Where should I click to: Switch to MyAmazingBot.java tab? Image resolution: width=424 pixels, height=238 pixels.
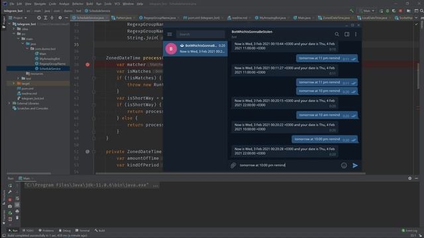272,18
